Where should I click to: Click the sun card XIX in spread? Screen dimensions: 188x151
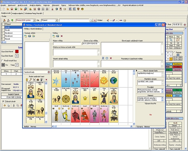point(104,79)
